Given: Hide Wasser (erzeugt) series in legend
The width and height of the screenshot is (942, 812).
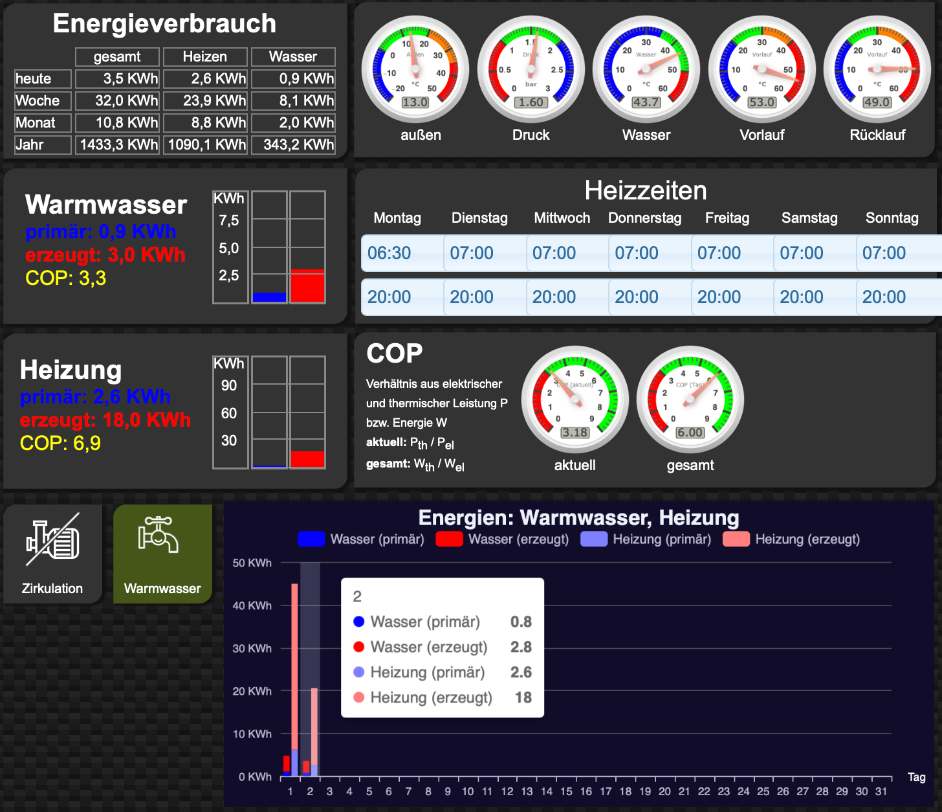Looking at the screenshot, I should tap(502, 539).
